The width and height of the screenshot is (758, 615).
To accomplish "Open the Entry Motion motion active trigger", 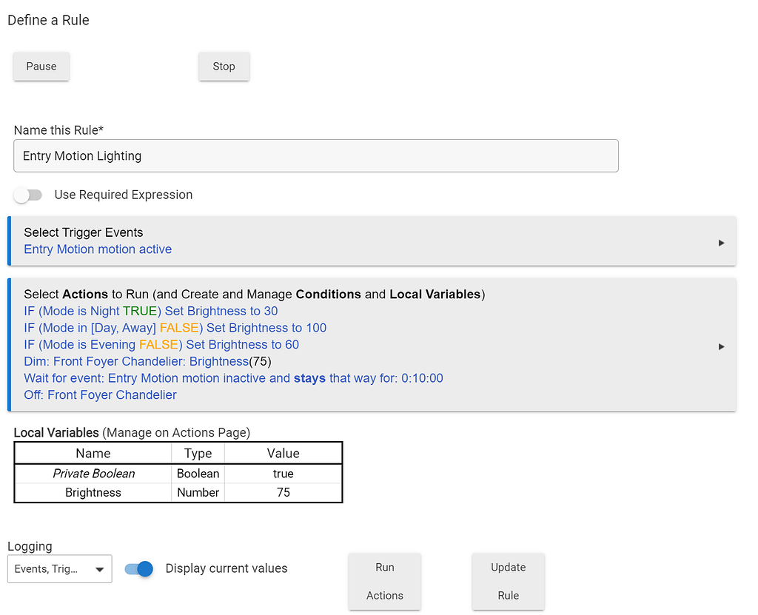I will coord(97,249).
